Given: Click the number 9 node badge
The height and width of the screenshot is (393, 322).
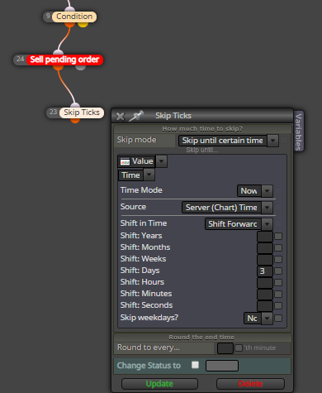Looking at the screenshot, I should point(48,16).
